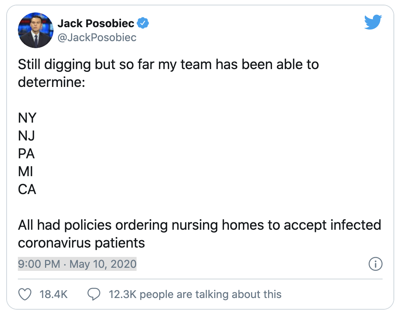The height and width of the screenshot is (312, 395).
Task: Click the Jack Posobiec display name
Action: coord(96,23)
